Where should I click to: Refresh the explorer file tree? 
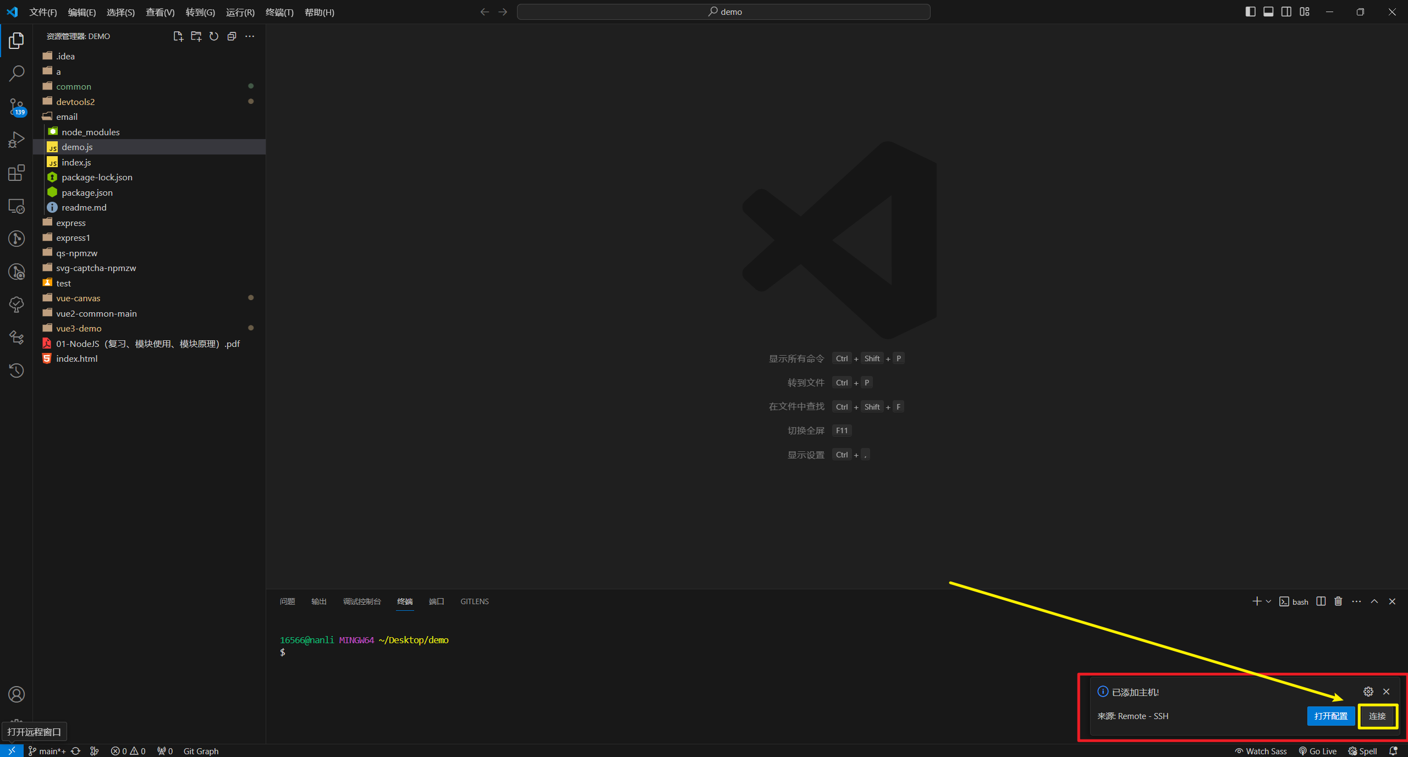214,36
